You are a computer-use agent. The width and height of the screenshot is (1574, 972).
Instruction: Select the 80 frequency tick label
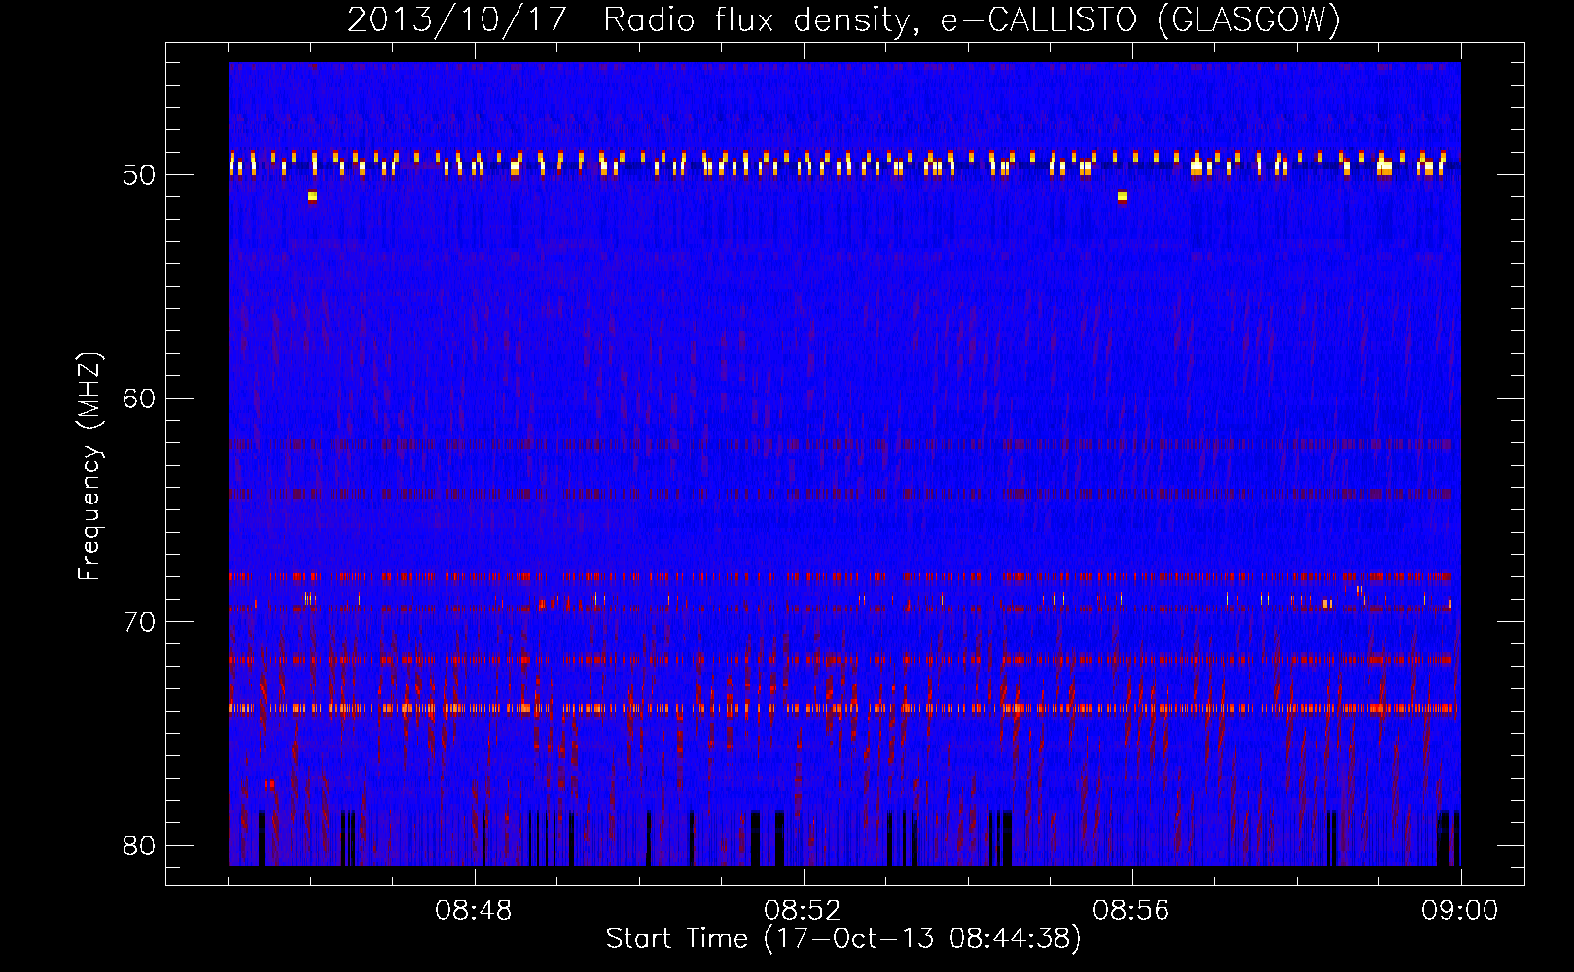point(139,846)
